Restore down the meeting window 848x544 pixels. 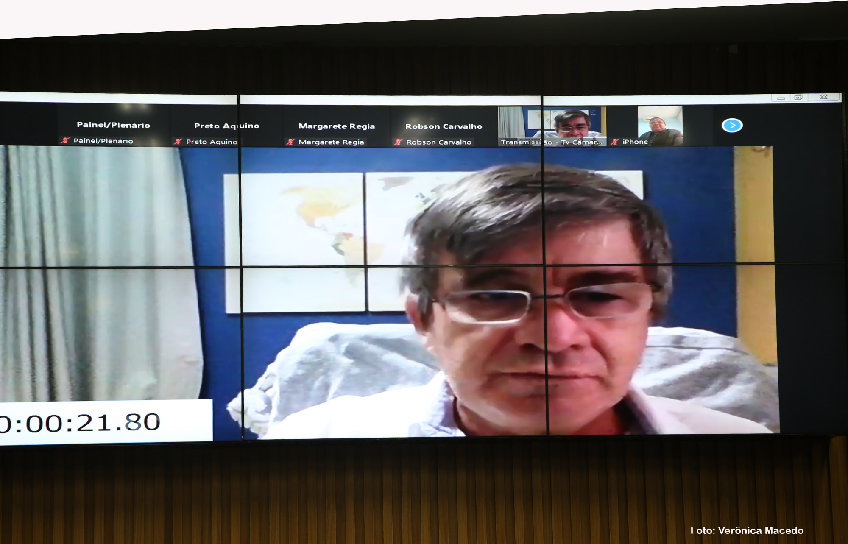point(798,97)
